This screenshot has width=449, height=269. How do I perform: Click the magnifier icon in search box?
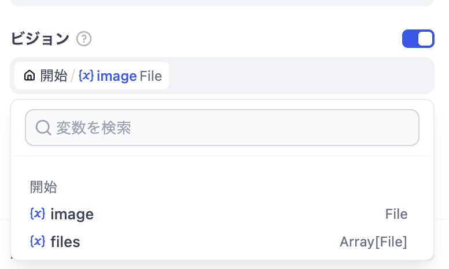pyautogui.click(x=43, y=128)
